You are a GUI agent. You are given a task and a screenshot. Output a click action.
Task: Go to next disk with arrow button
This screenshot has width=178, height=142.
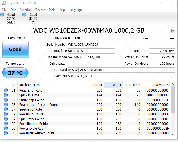(x=172, y=31)
